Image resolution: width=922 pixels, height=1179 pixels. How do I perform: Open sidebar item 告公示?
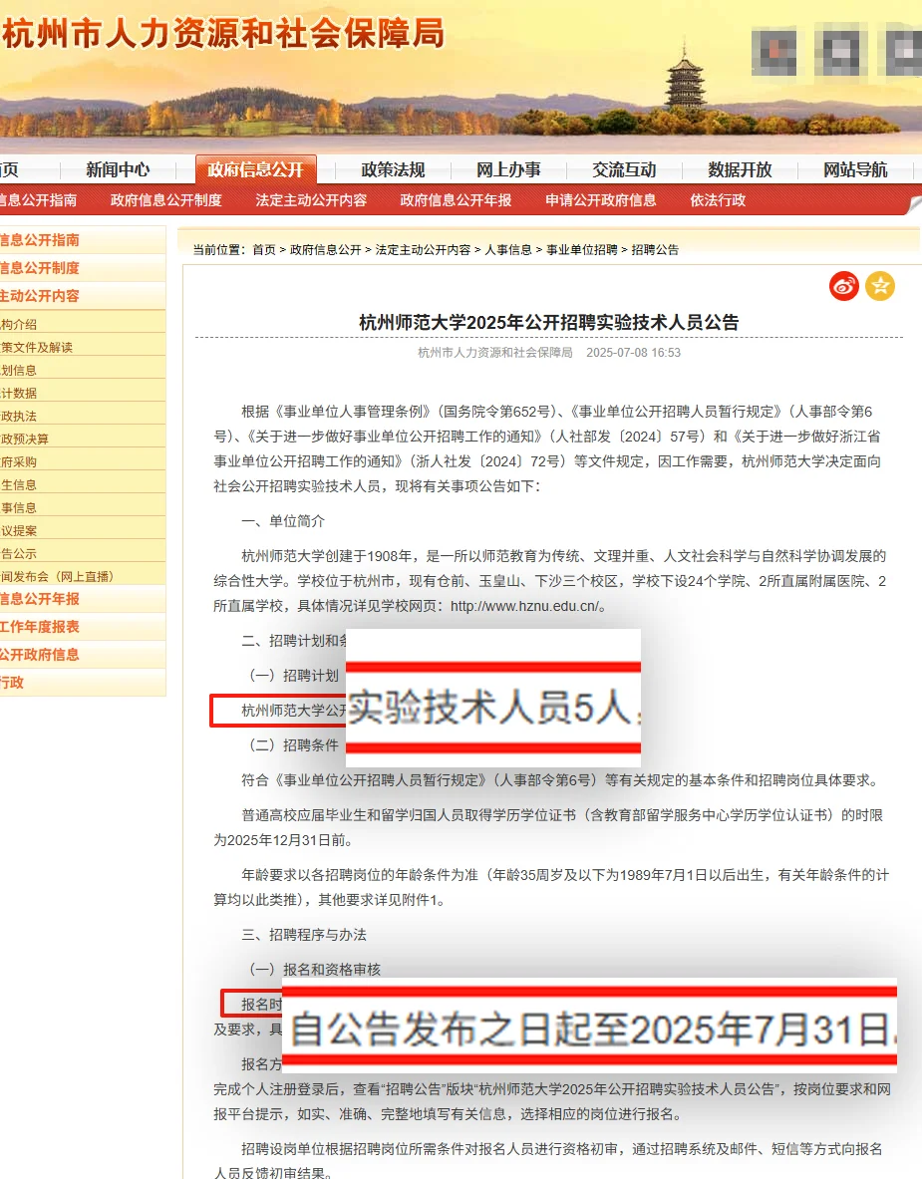click(x=19, y=553)
